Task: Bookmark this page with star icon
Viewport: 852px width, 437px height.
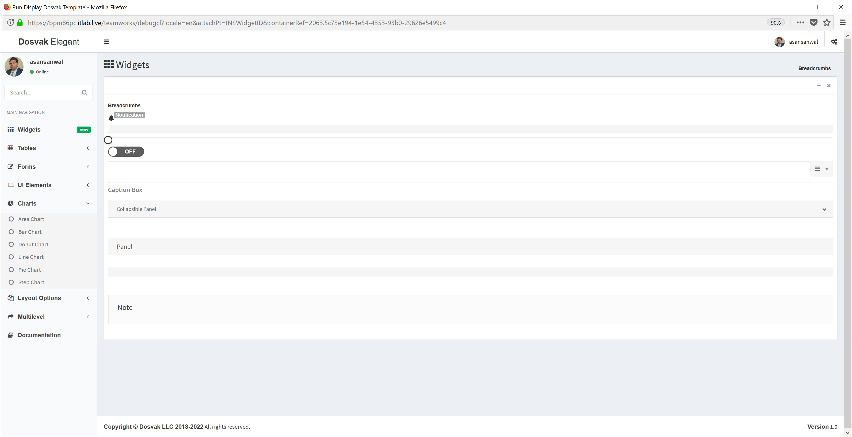Action: (827, 22)
